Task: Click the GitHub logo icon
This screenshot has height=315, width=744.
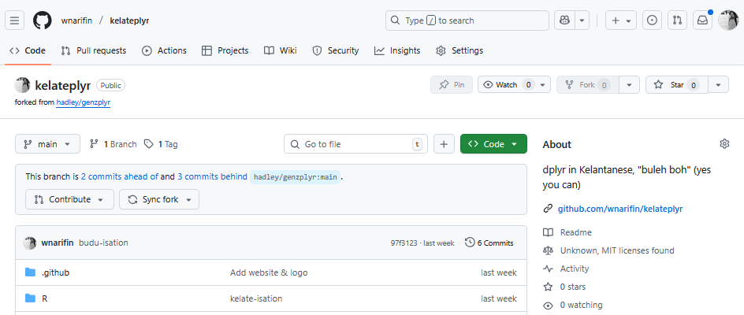Action: [x=43, y=20]
